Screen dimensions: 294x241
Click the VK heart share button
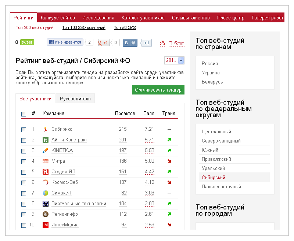point(130,43)
